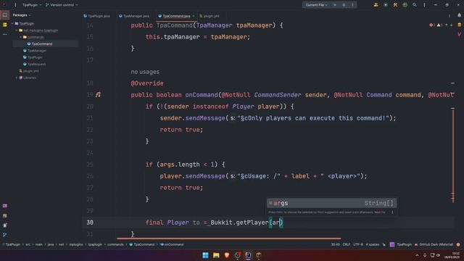Collapse the commands package folder
Screen dimensions: 464x261
[21, 37]
